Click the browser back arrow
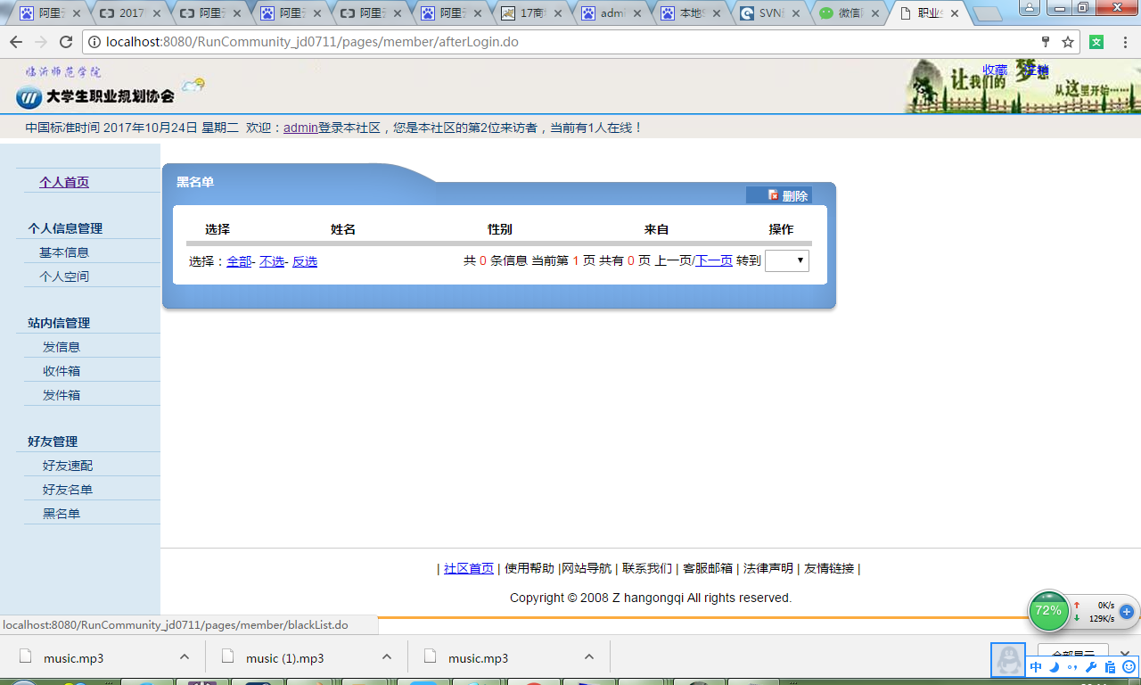Screen dimensions: 1141x685 click(16, 41)
